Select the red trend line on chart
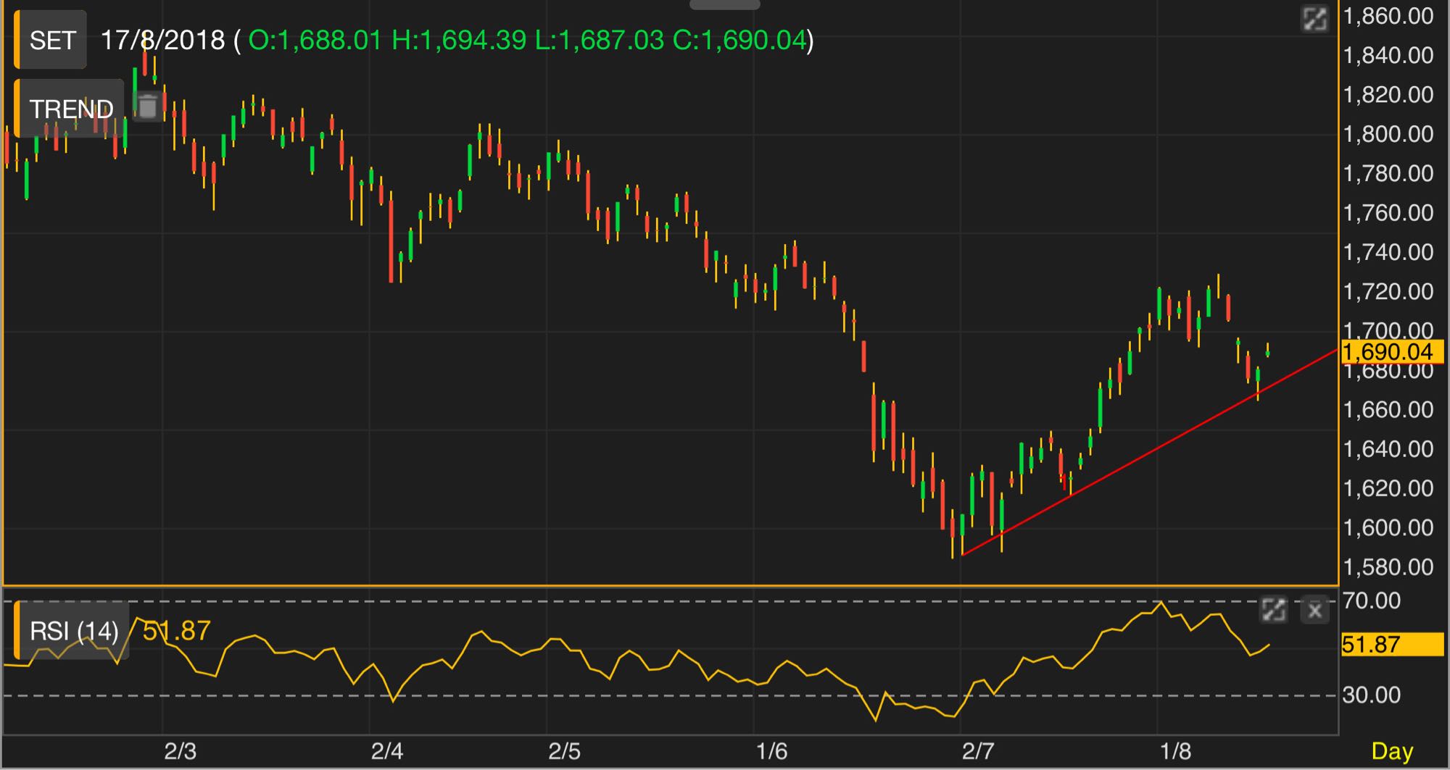This screenshot has height=770, width=1450. (1149, 453)
